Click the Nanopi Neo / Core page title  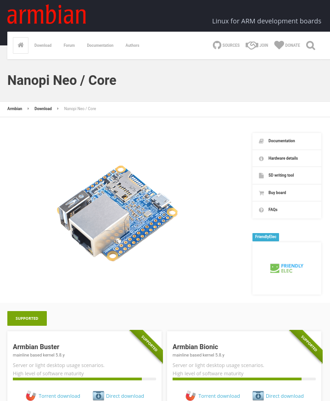[x=62, y=80]
